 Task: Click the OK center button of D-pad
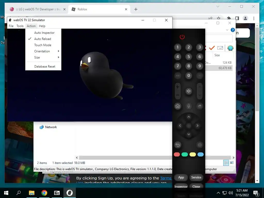(x=188, y=126)
